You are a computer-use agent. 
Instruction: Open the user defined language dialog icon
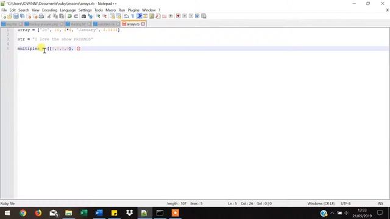[x=145, y=16]
